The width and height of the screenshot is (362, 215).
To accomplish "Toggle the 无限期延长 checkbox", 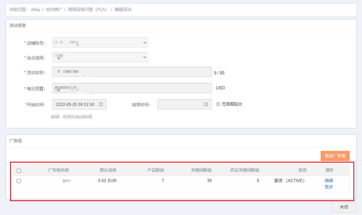I will point(218,104).
